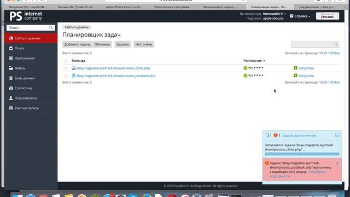The image size is (350, 197).
Task: Select the process_clicks.php task checkbox
Action: coord(66,68)
